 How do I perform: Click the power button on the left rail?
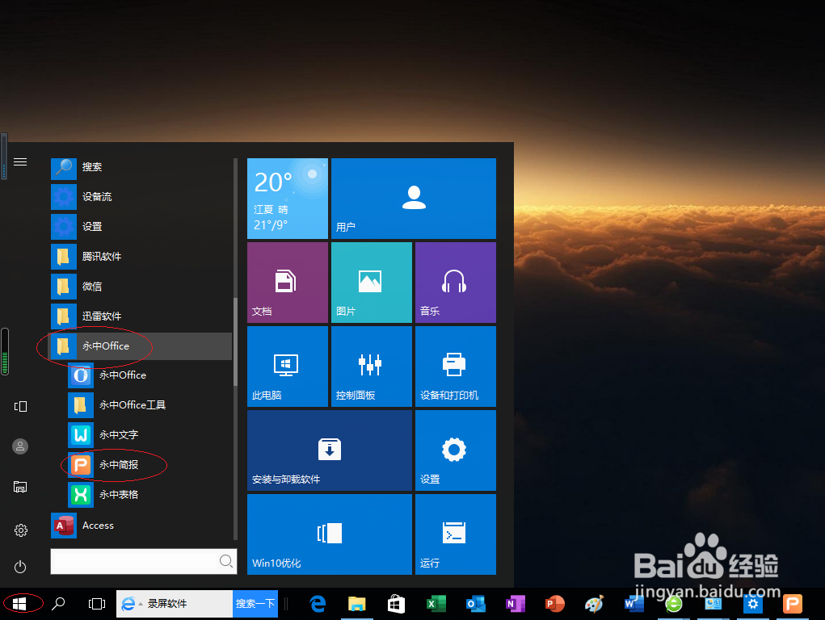pyautogui.click(x=20, y=567)
